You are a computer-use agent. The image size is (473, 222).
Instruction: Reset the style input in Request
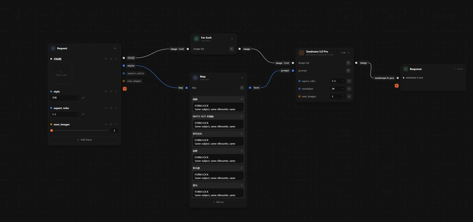pos(106,91)
